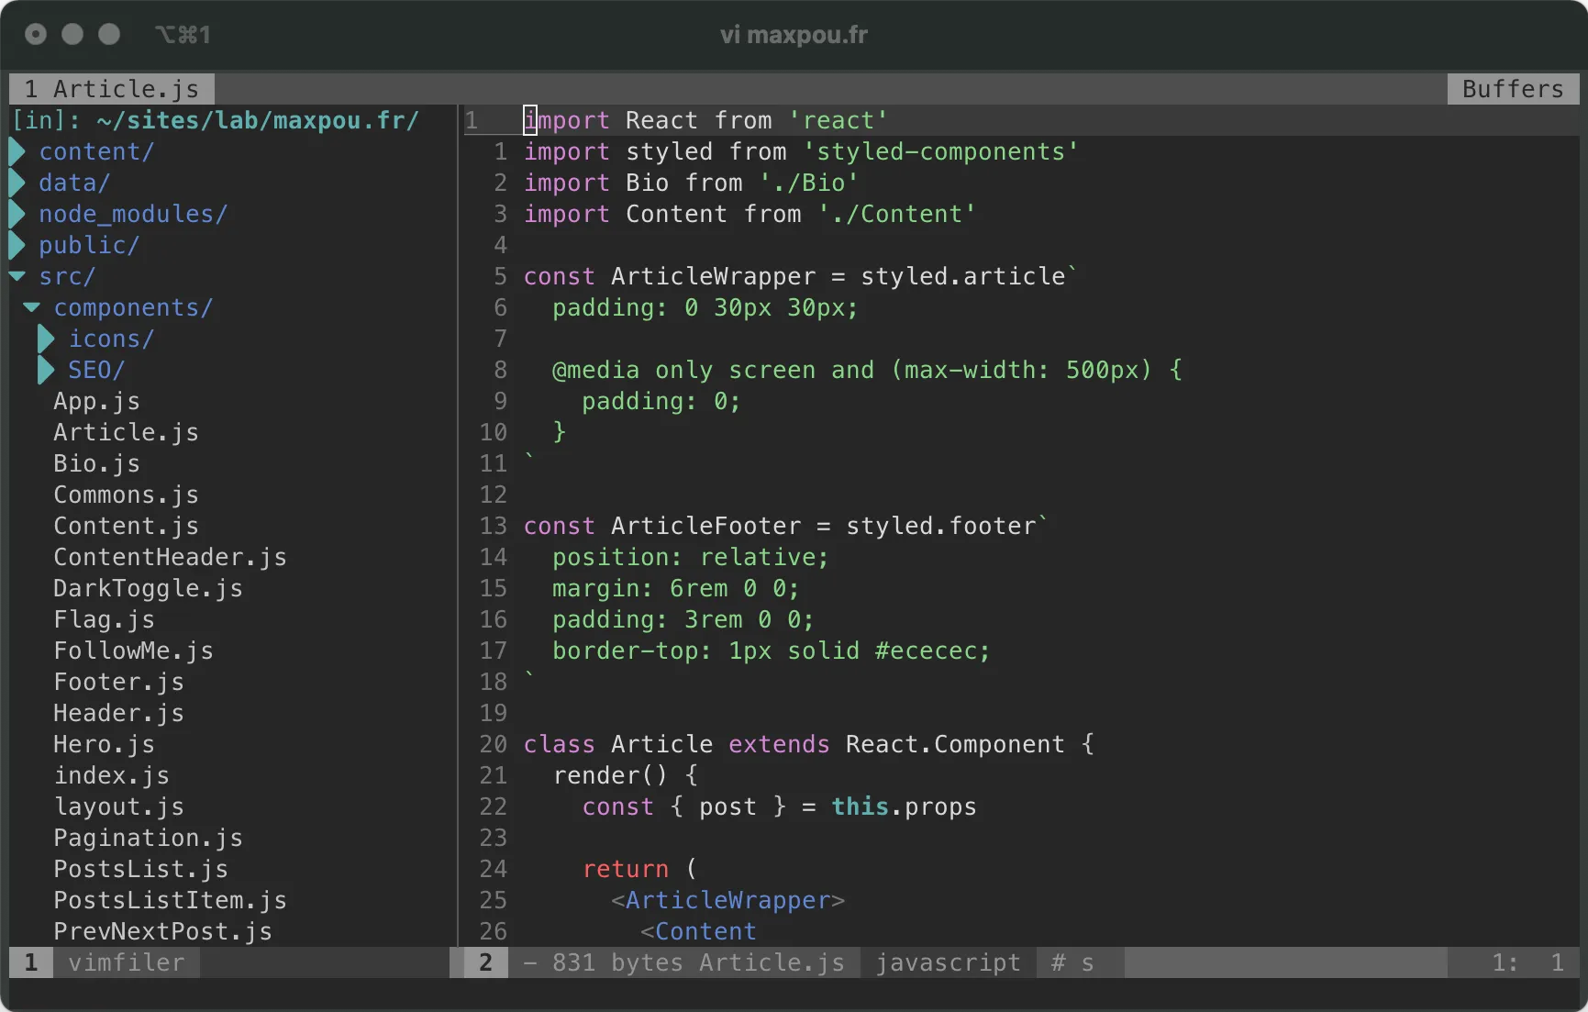
Task: Place cursor on 'react' string literal
Action: pos(838,120)
